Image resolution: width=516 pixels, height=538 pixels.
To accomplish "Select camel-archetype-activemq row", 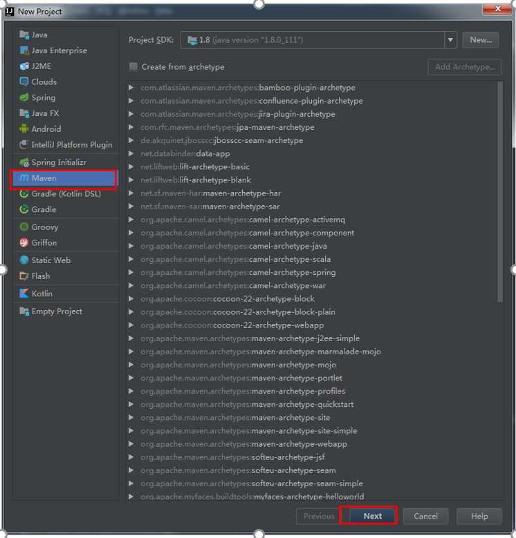I will [313, 220].
